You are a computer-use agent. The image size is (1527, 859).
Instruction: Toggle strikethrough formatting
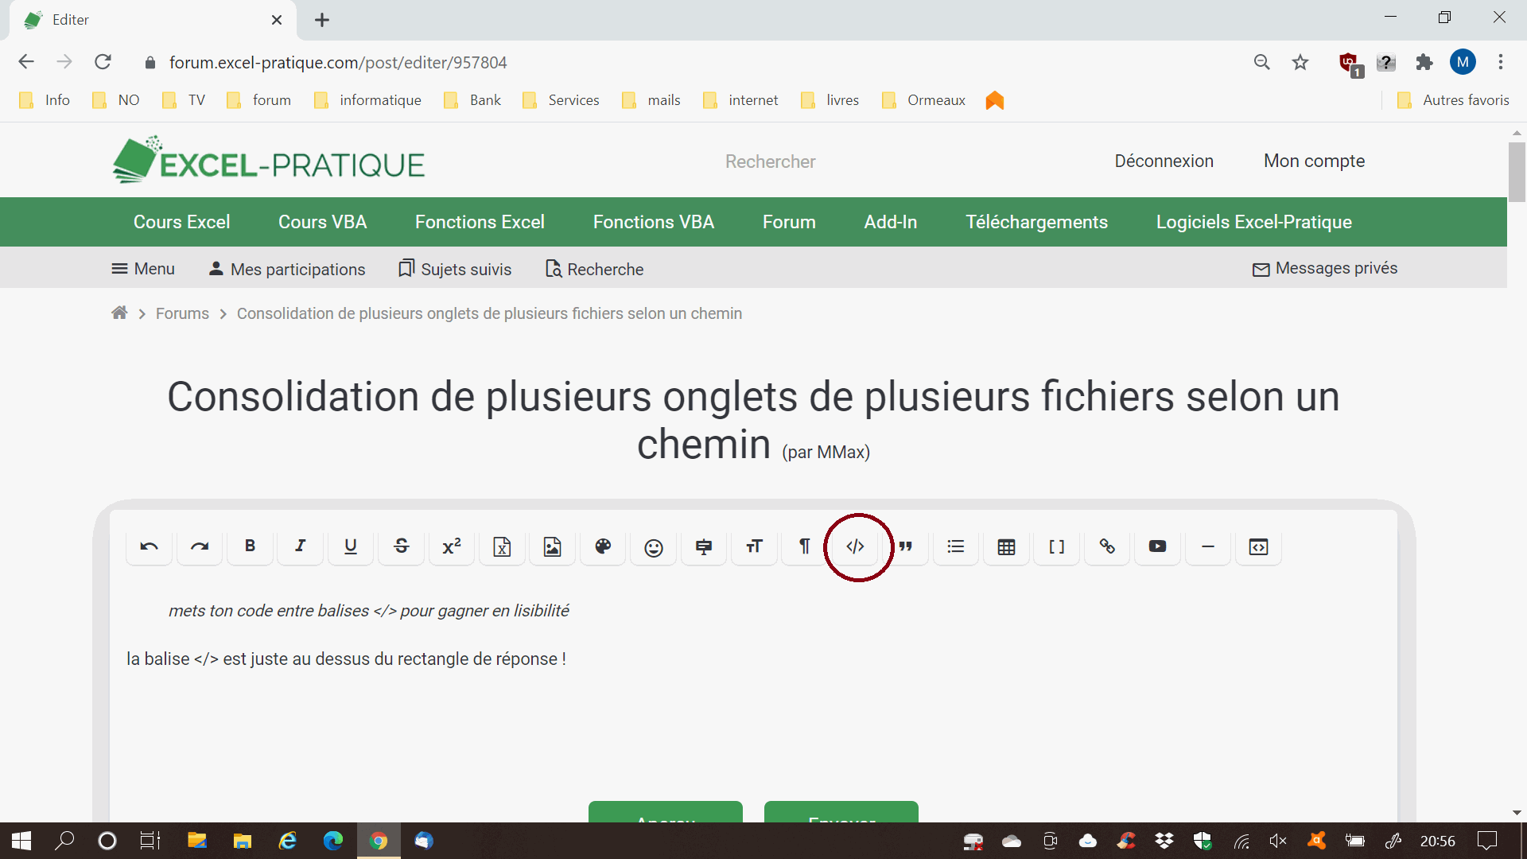pos(401,546)
